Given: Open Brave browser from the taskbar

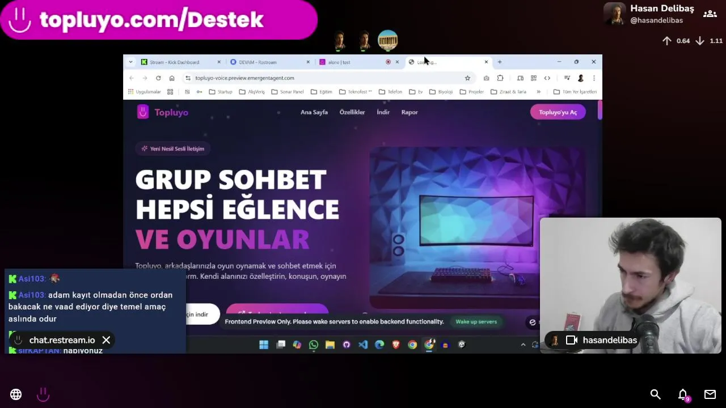Looking at the screenshot, I should coord(396,345).
